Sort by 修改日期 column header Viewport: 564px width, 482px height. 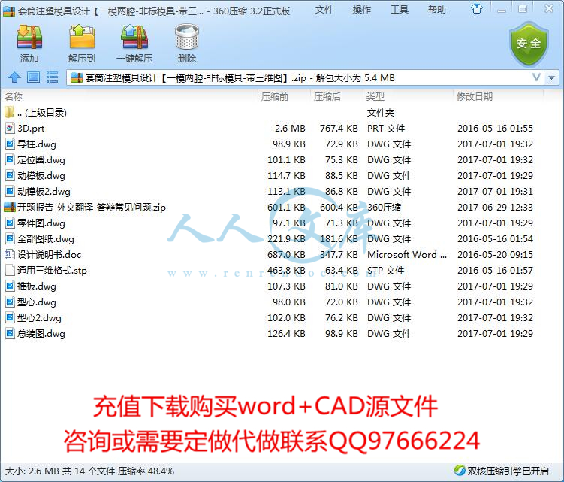point(474,96)
